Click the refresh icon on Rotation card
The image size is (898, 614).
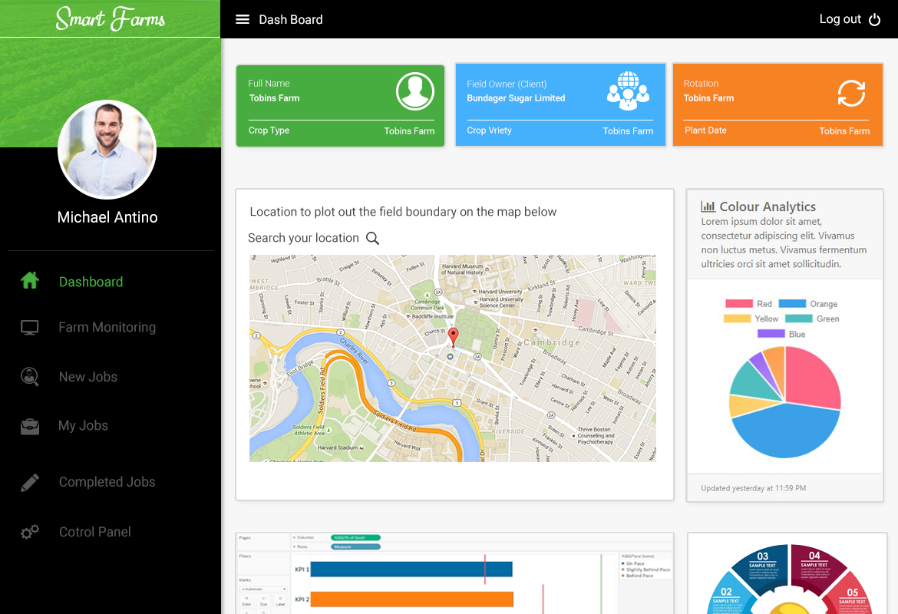point(851,94)
